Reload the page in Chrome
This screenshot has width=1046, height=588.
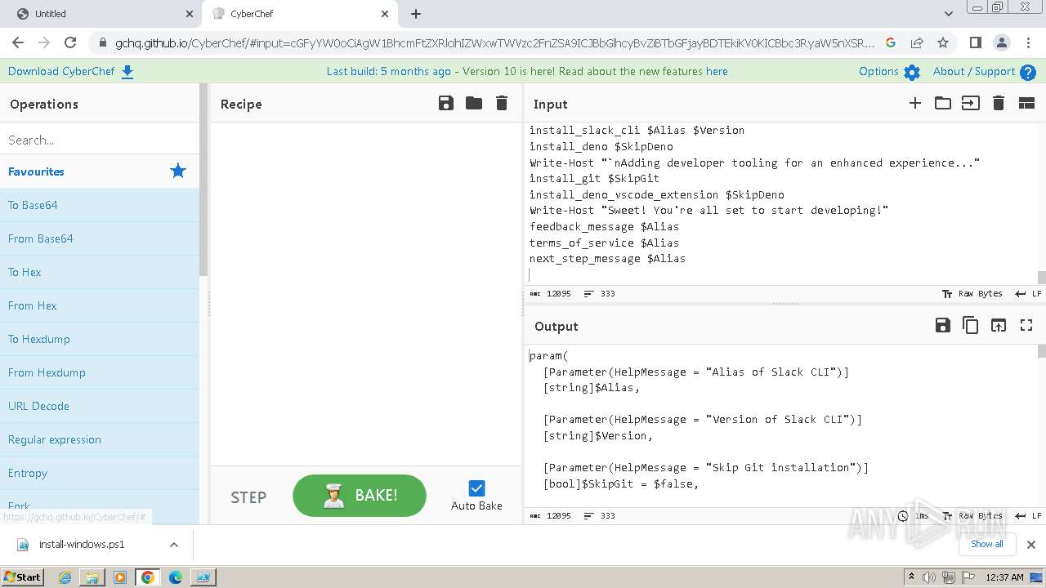click(70, 42)
